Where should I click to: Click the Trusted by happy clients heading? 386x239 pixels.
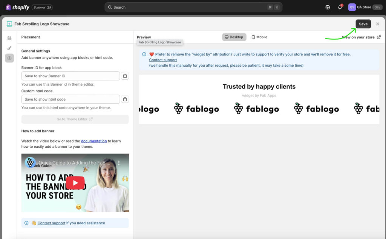pos(259,86)
